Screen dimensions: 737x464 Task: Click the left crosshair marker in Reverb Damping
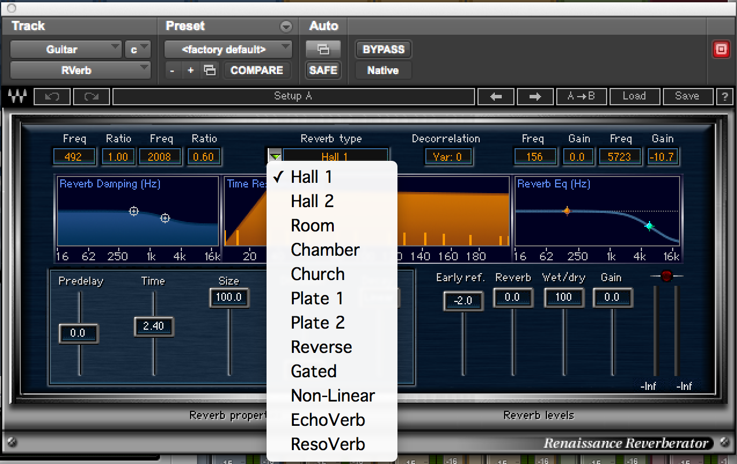coord(134,212)
